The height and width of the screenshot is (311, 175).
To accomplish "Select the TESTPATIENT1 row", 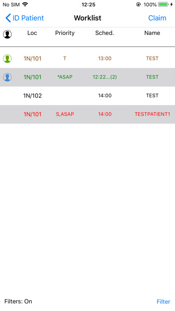I will 87,114.
